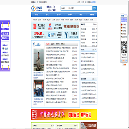Select the red active news tab
The width and height of the screenshot is (129, 129).
48,44
